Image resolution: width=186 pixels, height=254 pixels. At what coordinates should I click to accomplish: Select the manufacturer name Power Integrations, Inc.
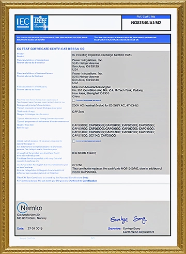pyautogui.click(x=87, y=73)
